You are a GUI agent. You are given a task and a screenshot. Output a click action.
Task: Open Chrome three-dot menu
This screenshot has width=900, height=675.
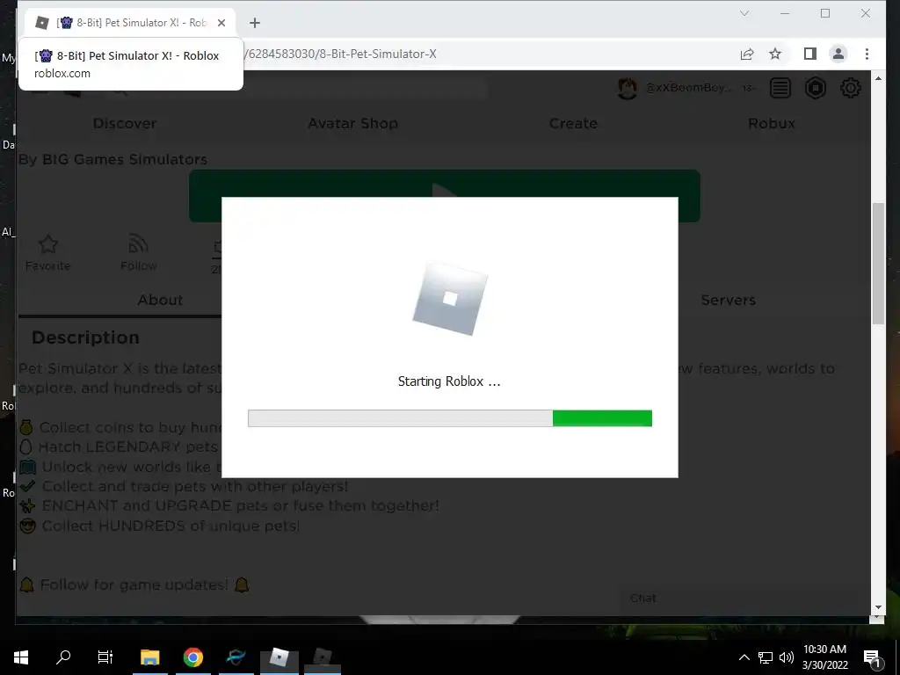tap(867, 54)
